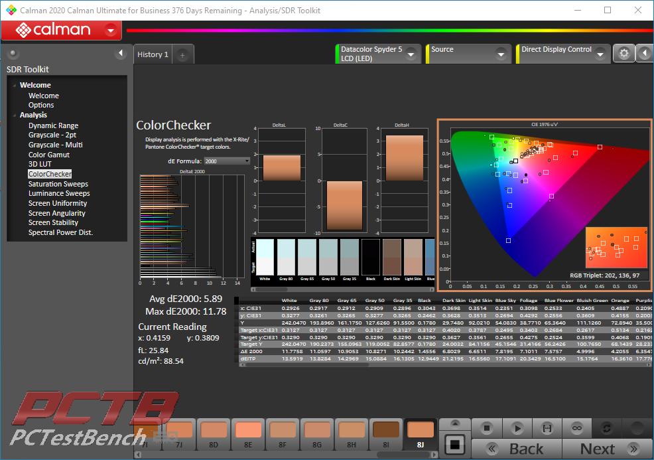The image size is (654, 460).
Task: Click the Max dE2000: 11.78 readout
Action: (186, 311)
